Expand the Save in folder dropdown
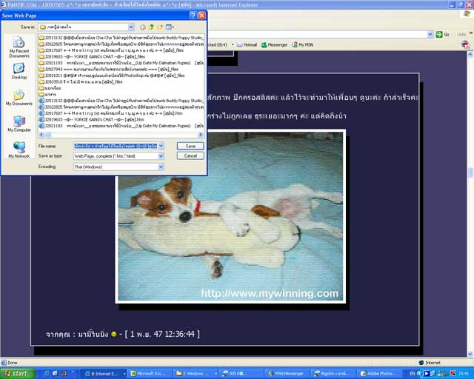The image size is (474, 379). click(131, 27)
